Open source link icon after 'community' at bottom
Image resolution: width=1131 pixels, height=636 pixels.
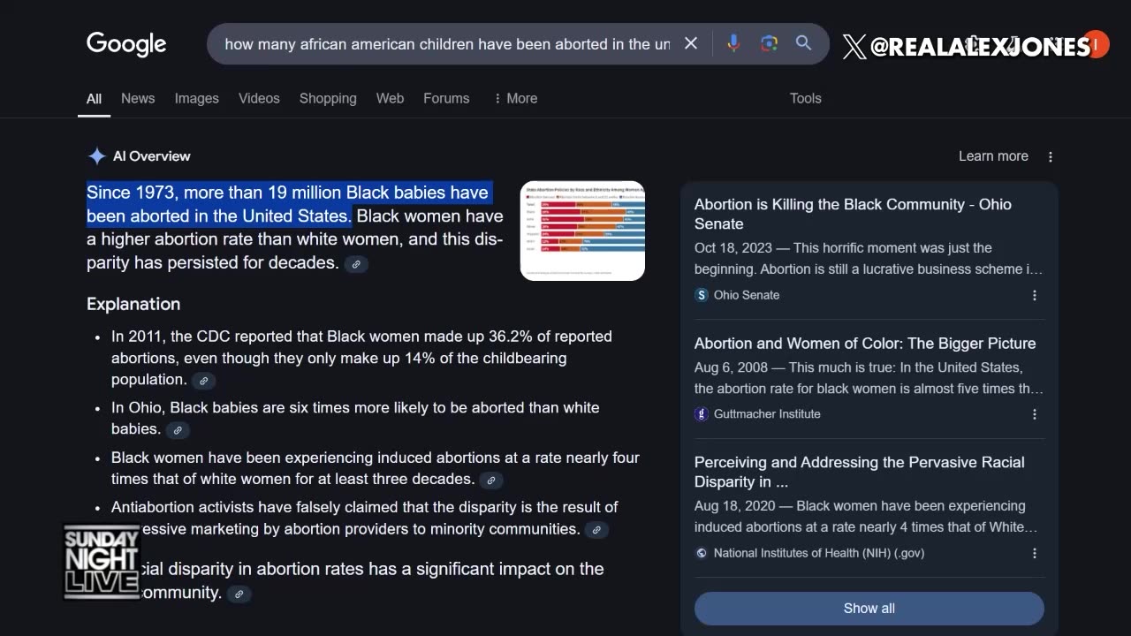click(x=239, y=594)
